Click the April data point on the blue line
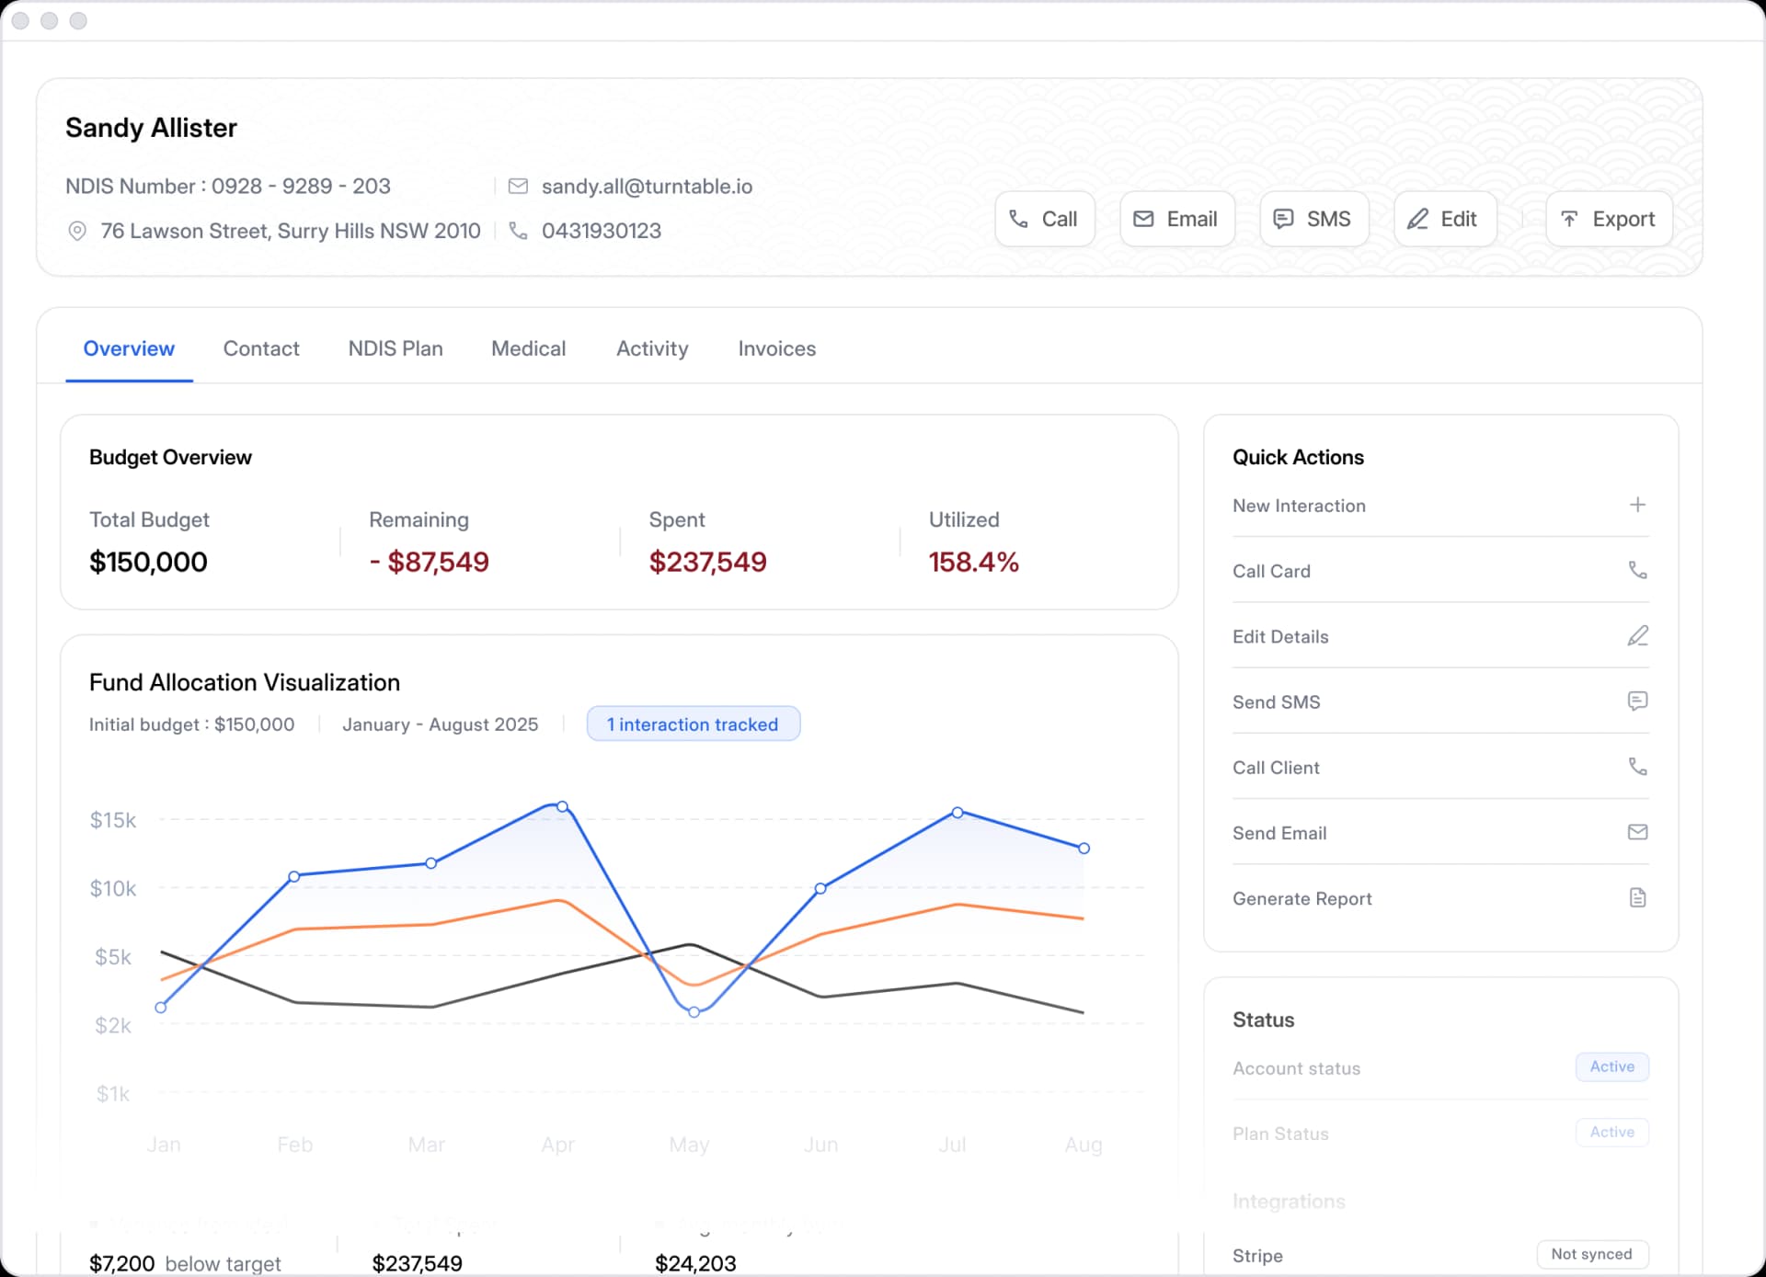 pos(561,804)
